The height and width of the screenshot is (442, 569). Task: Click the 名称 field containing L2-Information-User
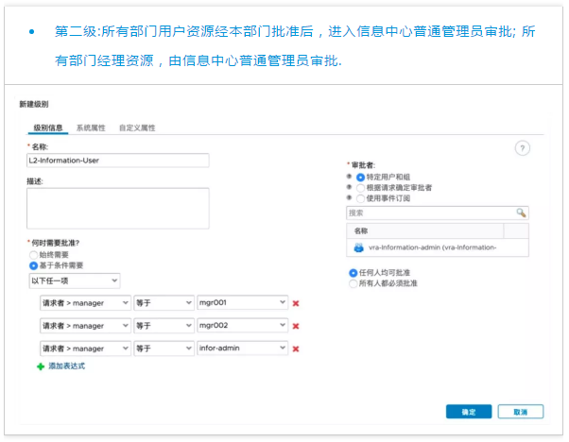tap(117, 161)
